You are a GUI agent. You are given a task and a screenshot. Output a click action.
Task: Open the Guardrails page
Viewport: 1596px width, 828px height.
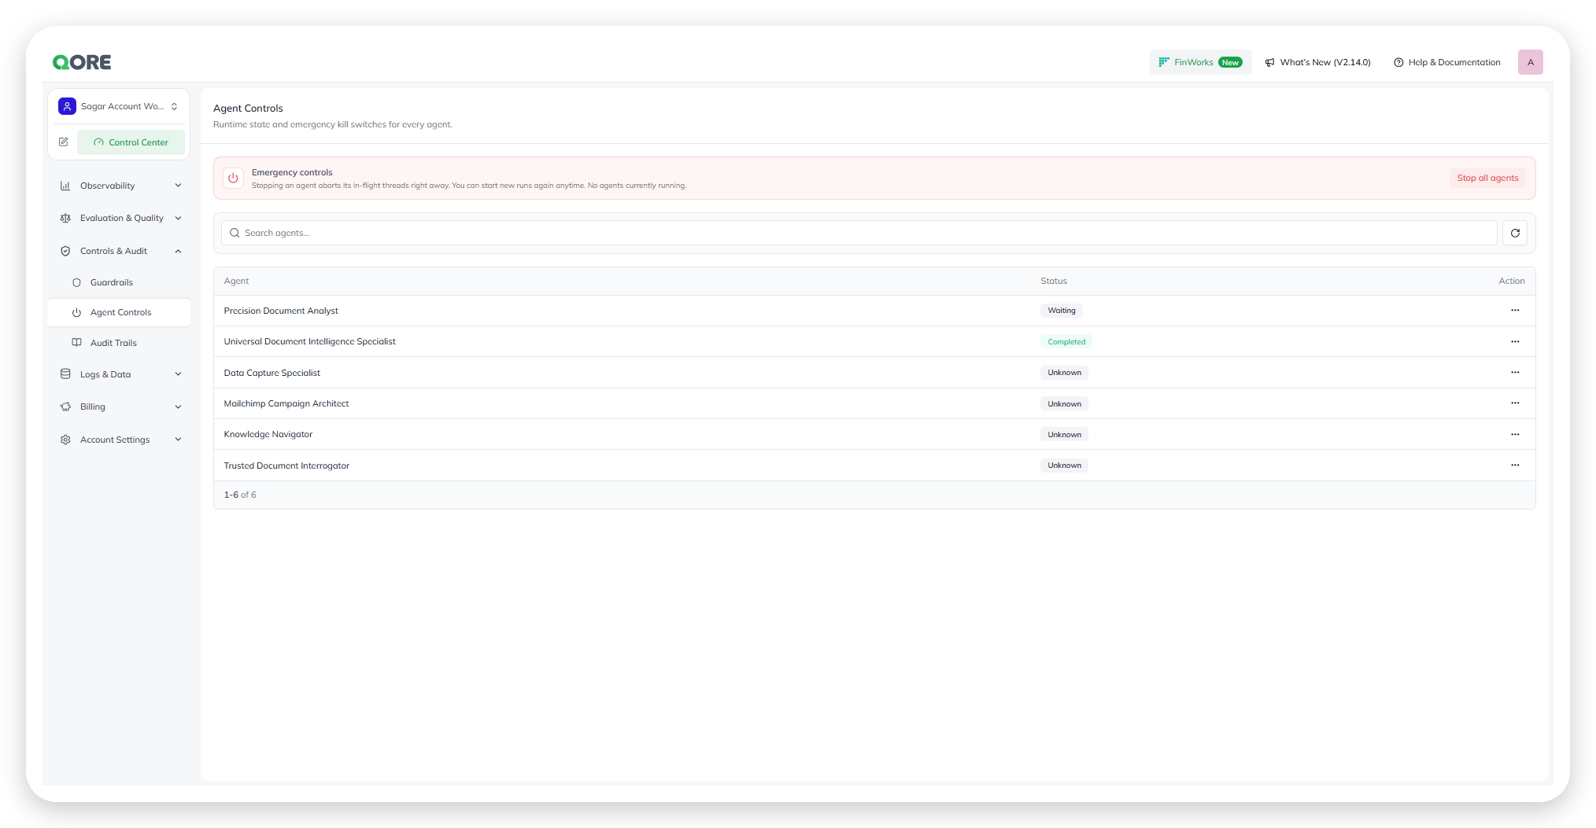click(111, 282)
